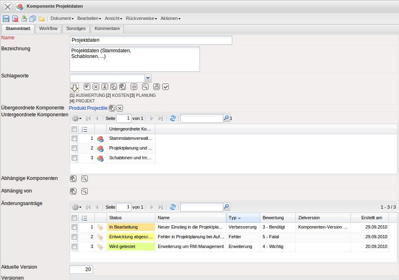
Task: Toggle select-all checkbox in Änderungsanträge header
Action: [74, 218]
